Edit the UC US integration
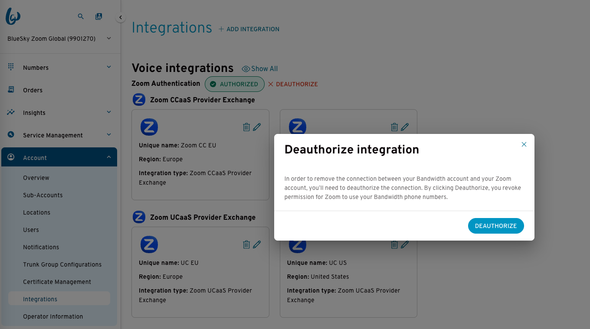 [x=405, y=244]
